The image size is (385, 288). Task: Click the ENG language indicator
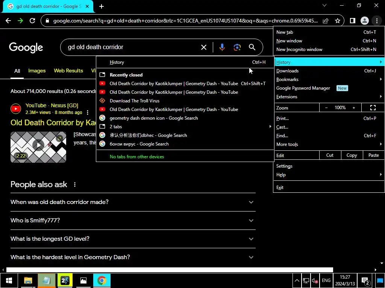coord(326,280)
